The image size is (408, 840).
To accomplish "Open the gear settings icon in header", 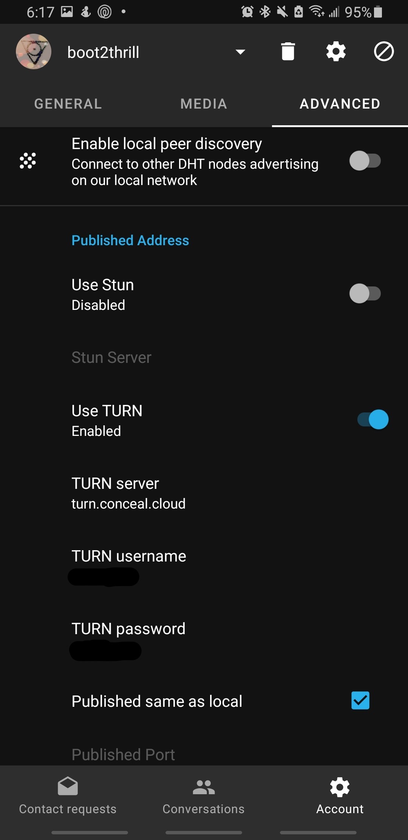I will (336, 51).
